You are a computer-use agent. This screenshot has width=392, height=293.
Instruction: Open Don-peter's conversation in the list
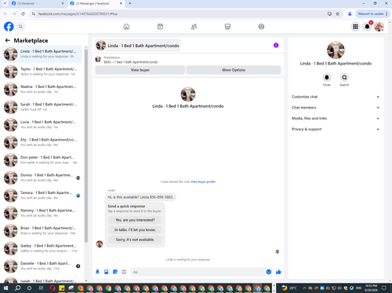42,160
